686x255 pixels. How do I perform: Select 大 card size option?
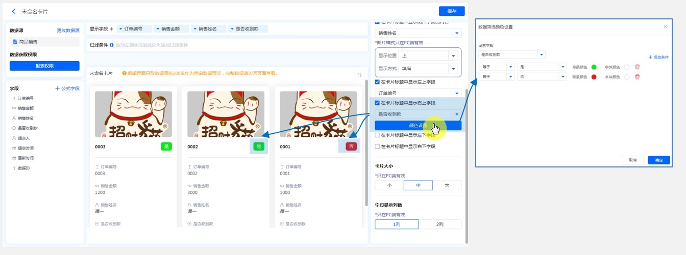pos(447,186)
